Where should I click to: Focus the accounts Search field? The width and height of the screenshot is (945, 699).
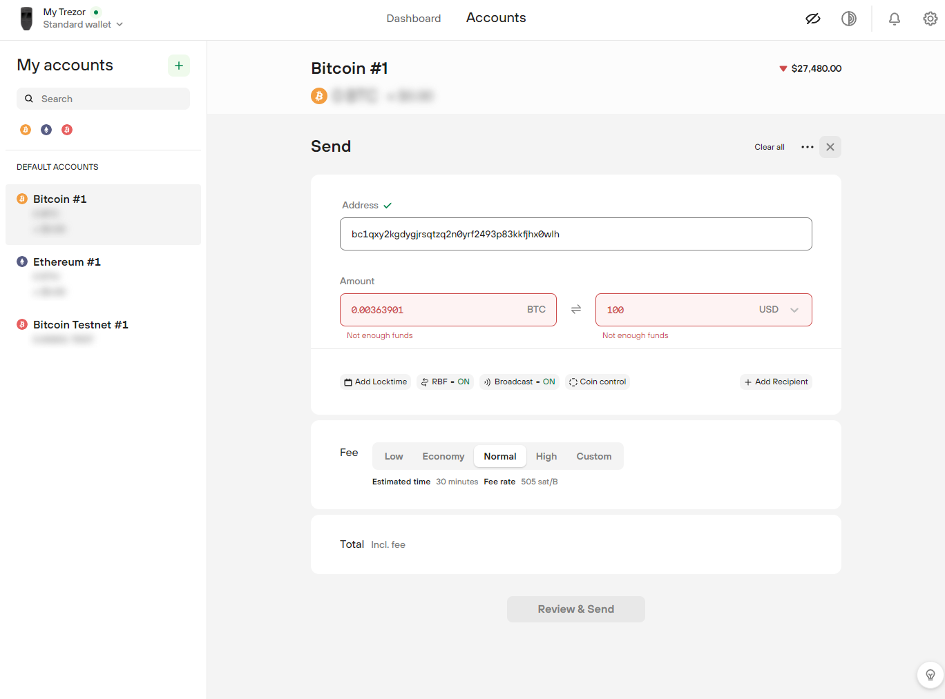103,99
